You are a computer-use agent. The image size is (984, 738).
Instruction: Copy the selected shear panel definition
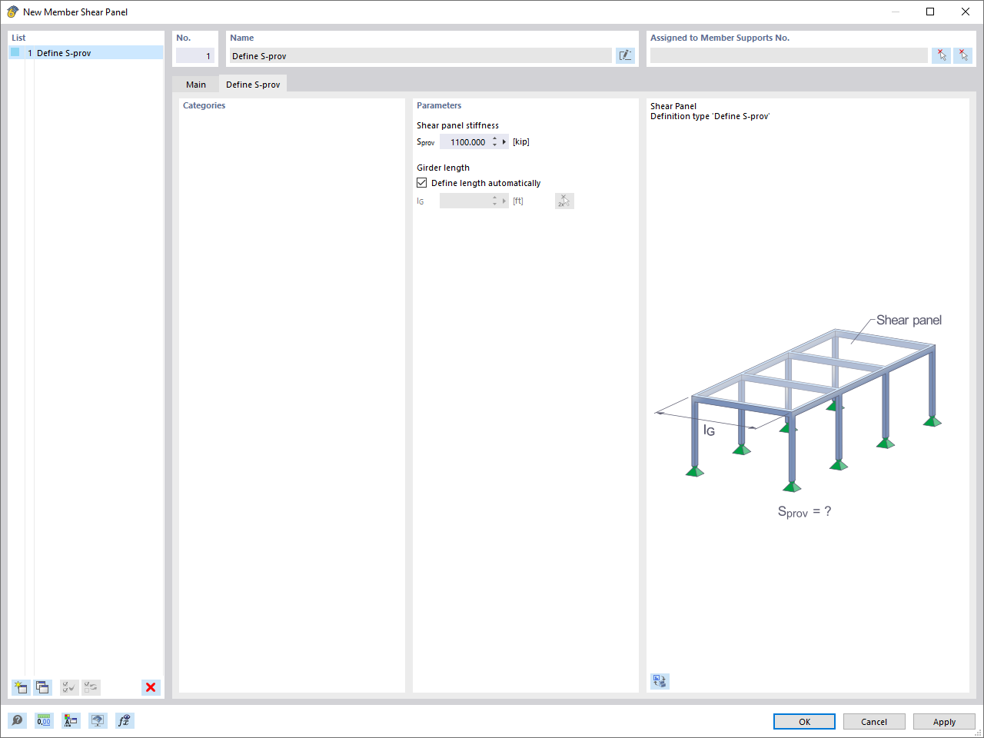click(x=42, y=687)
